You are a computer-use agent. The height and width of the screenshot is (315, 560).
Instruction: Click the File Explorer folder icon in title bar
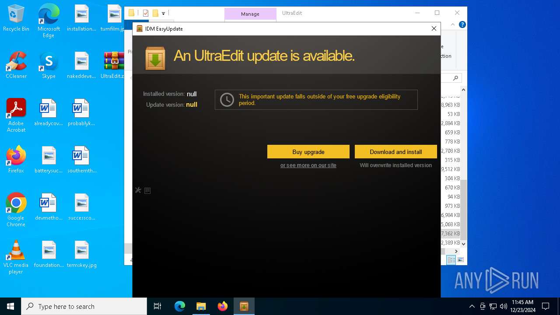pyautogui.click(x=131, y=13)
